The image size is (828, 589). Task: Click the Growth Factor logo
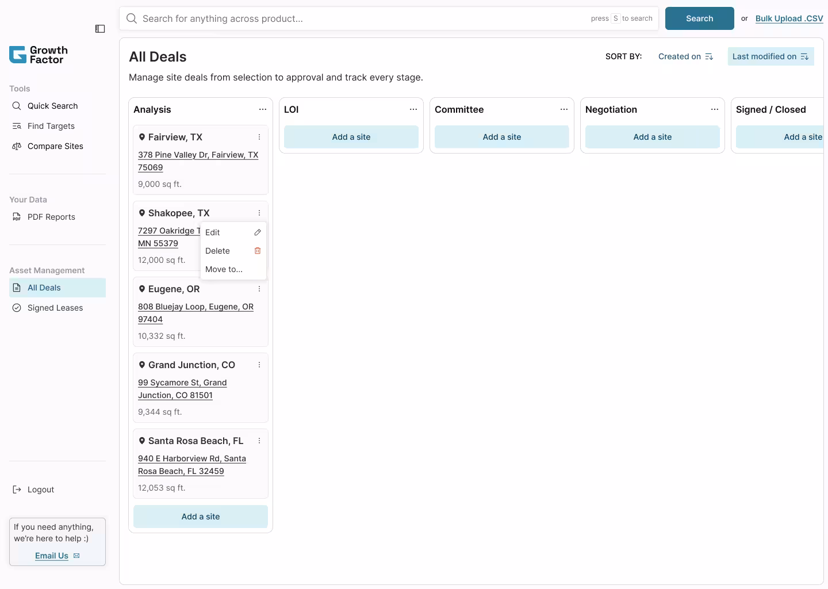38,55
